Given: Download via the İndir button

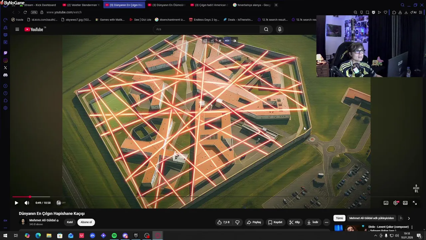Looking at the screenshot, I should pos(313,222).
